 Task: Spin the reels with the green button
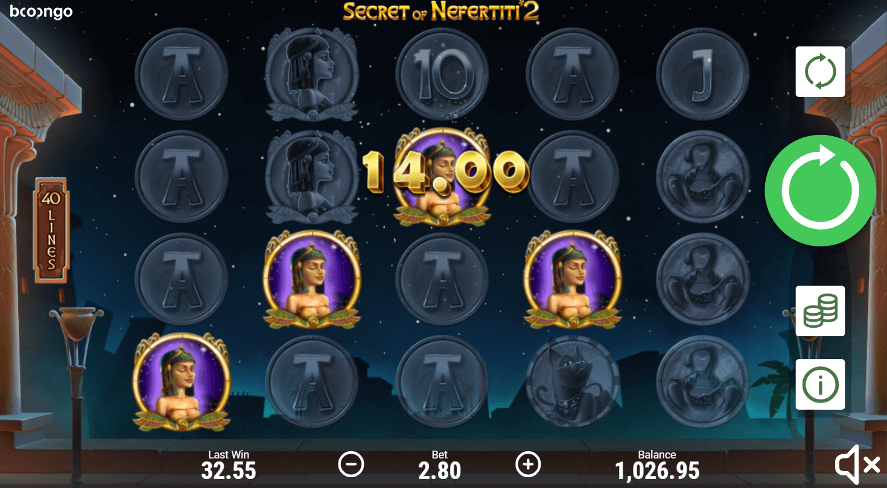coord(820,190)
